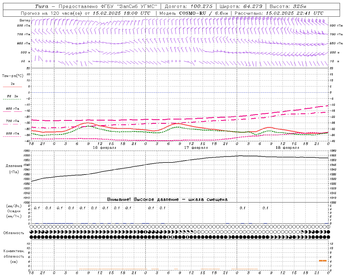Click the "1005" tick on right pressure axis
This screenshot has height=275, width=344.
[333, 202]
